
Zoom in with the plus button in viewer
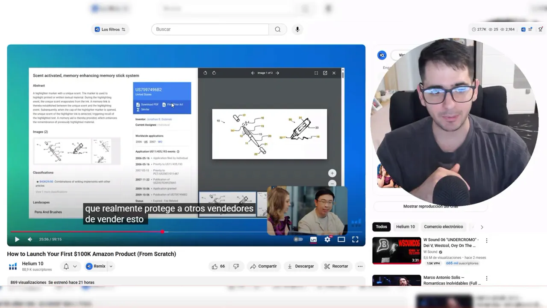[332, 173]
